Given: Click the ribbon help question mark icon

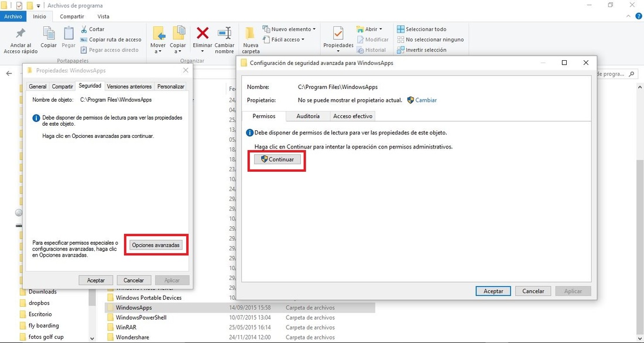Looking at the screenshot, I should click(x=638, y=16).
